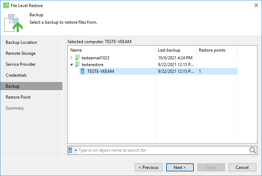Click the Open button
Image resolution: width=262 pixels, height=176 pixels.
[x=211, y=168]
